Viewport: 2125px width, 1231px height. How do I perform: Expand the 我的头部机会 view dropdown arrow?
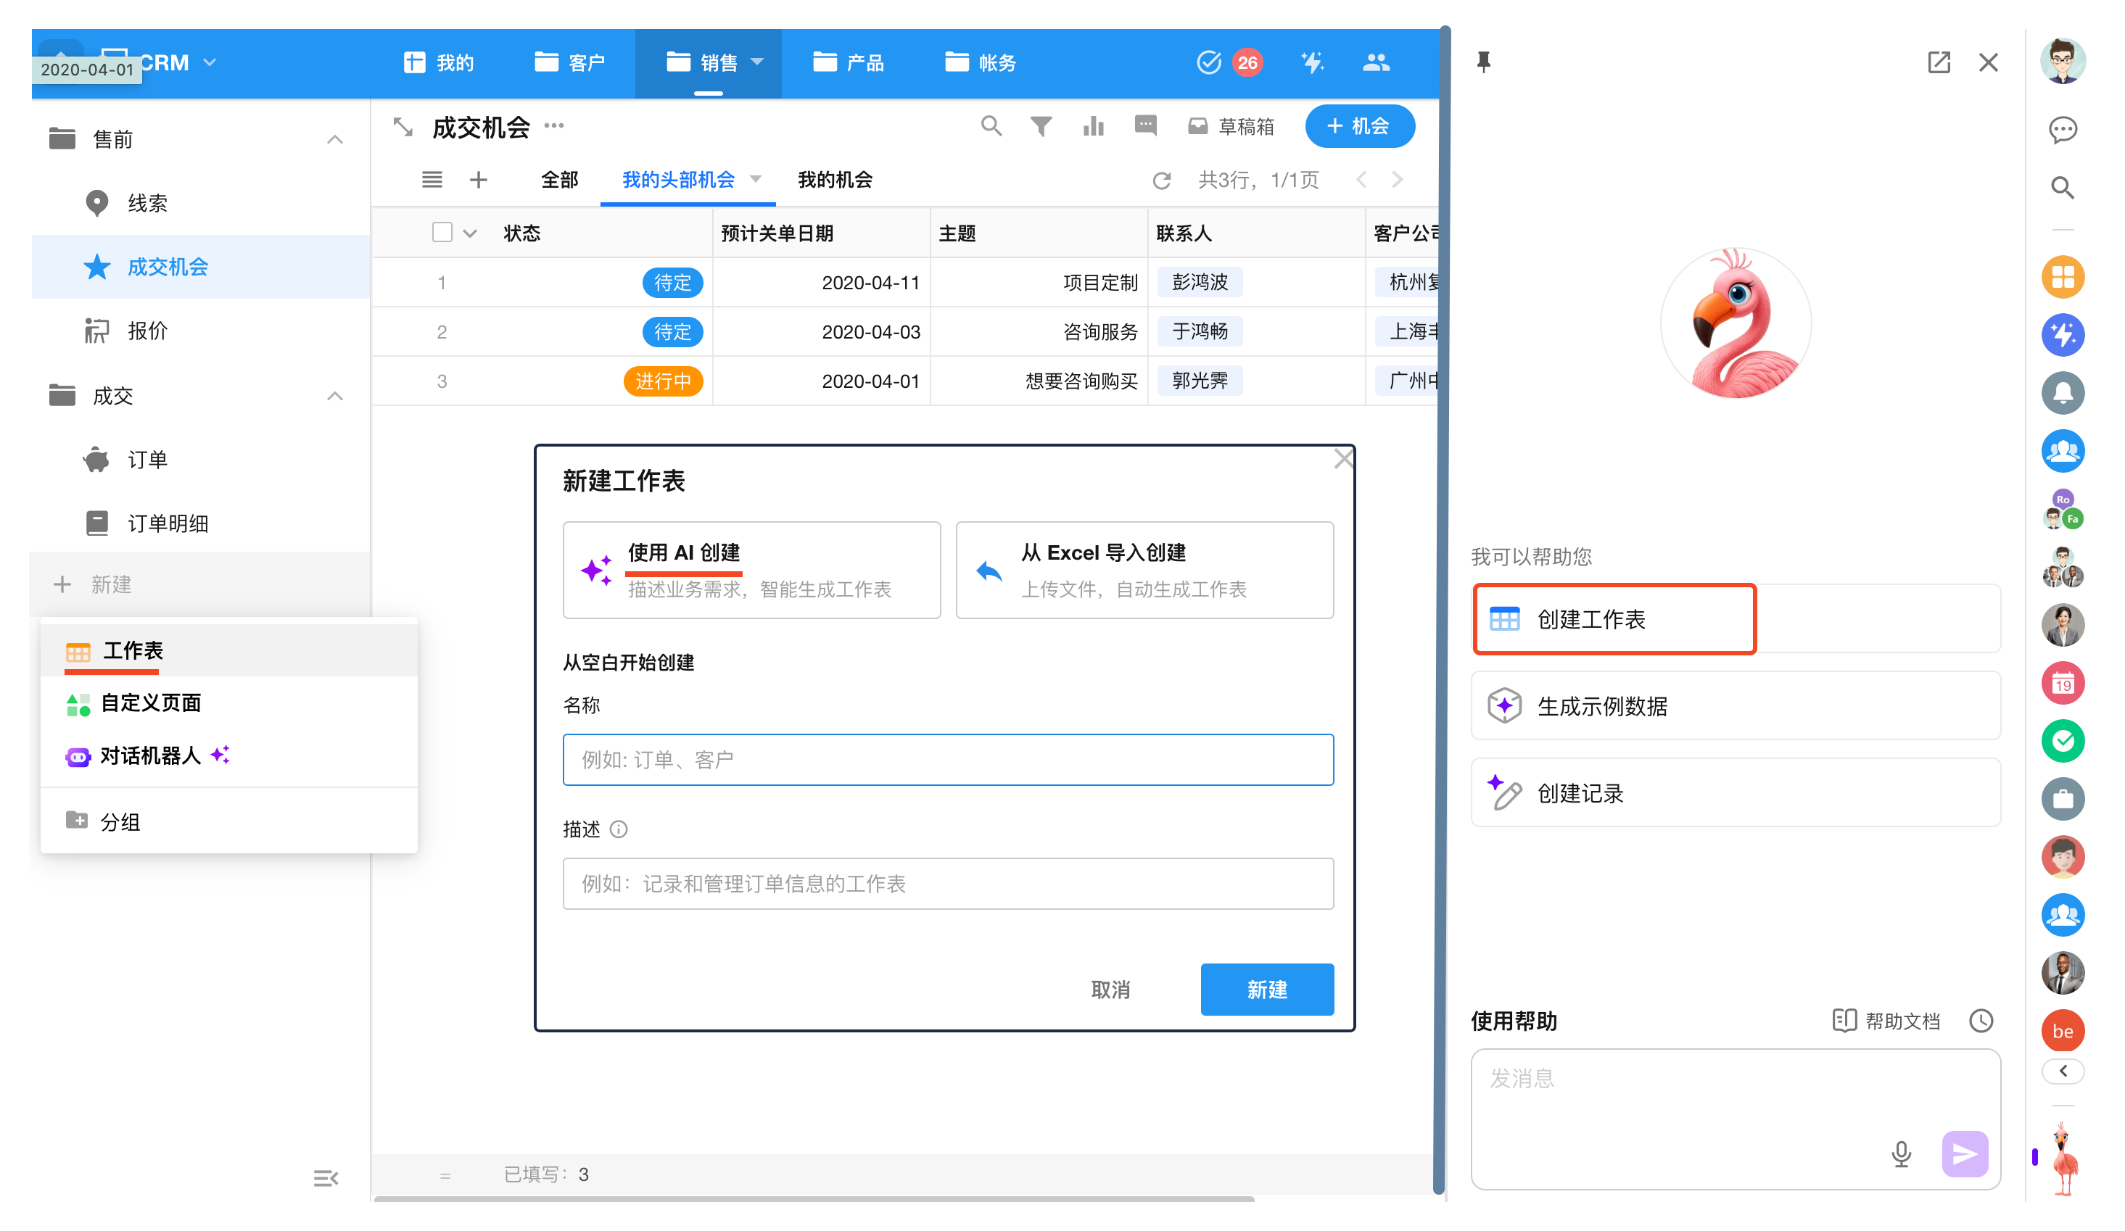(756, 179)
